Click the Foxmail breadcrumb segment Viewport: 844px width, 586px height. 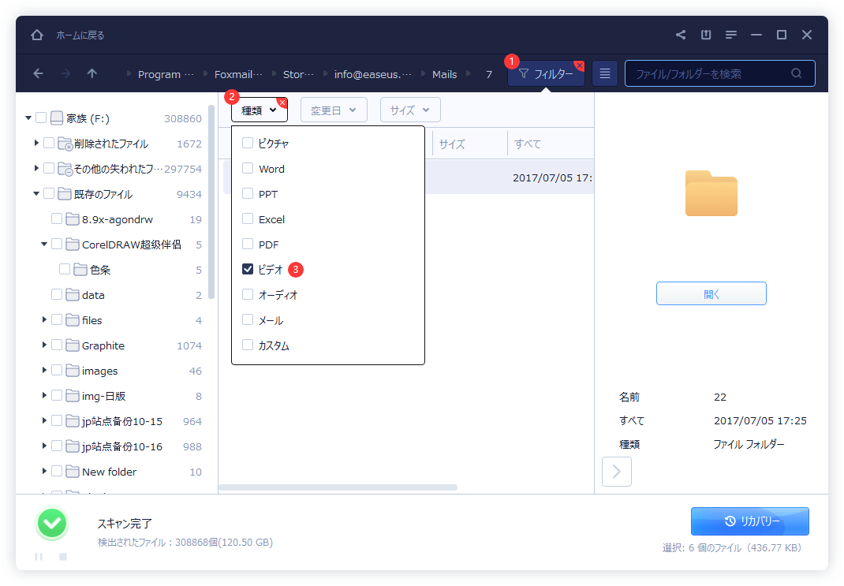(x=238, y=74)
